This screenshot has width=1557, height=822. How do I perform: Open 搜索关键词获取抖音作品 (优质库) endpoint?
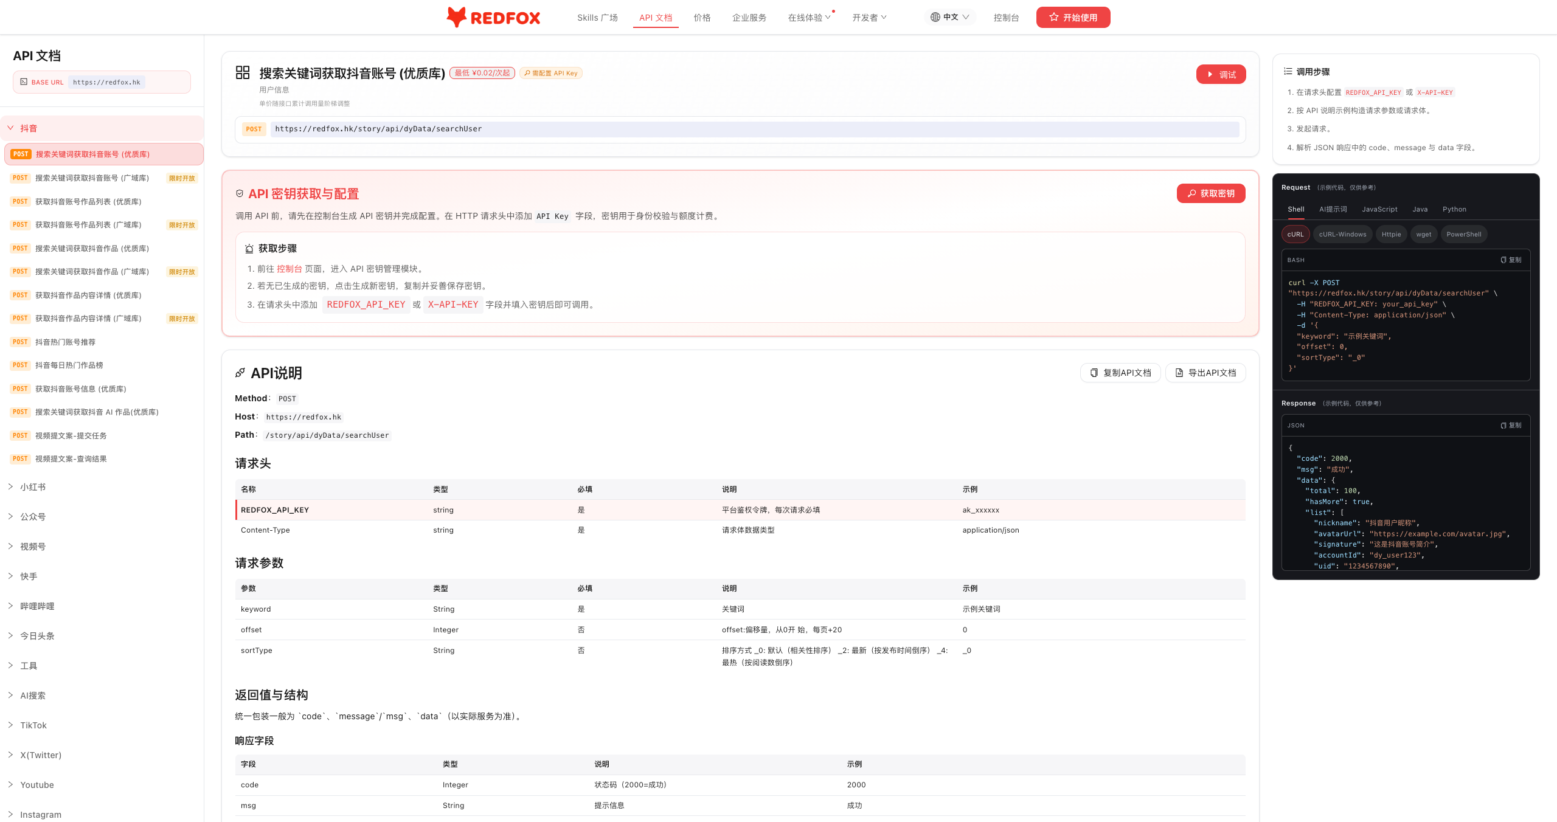[103, 248]
